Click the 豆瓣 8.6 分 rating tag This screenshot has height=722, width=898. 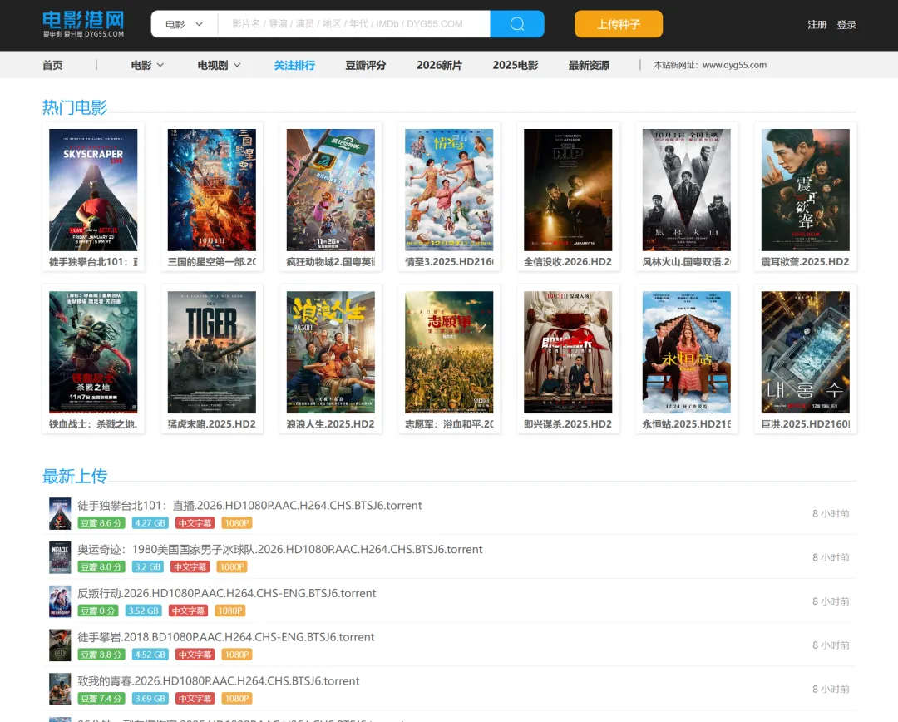pos(101,523)
